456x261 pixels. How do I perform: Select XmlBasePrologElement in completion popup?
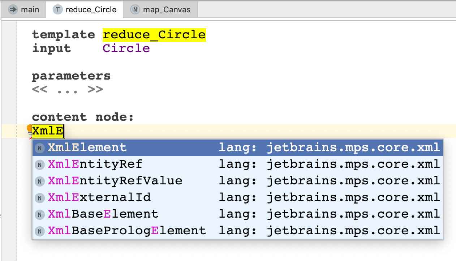tap(238, 231)
